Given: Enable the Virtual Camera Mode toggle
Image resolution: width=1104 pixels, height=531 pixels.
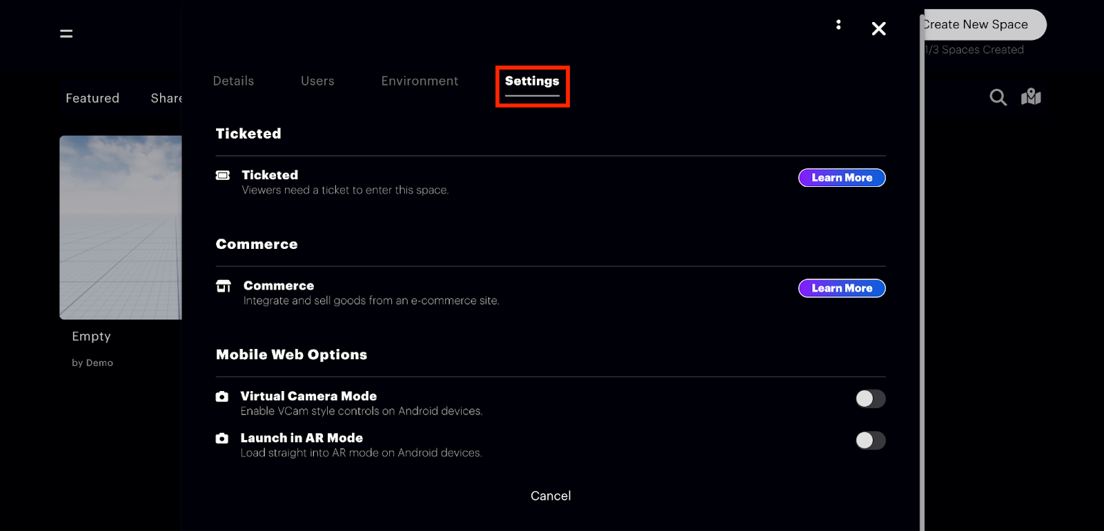Looking at the screenshot, I should (870, 399).
